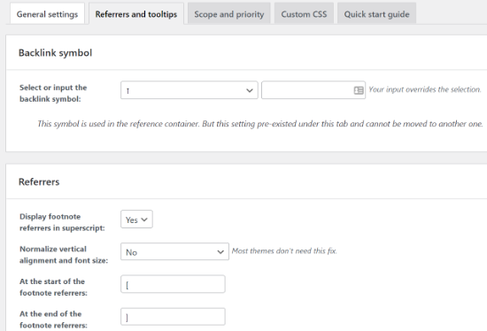Click the chevron arrow of backlink symbol select

point(250,90)
